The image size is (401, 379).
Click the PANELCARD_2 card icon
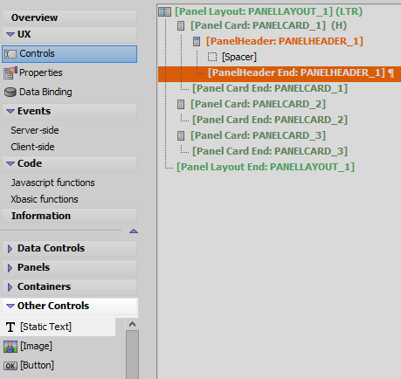tap(181, 104)
